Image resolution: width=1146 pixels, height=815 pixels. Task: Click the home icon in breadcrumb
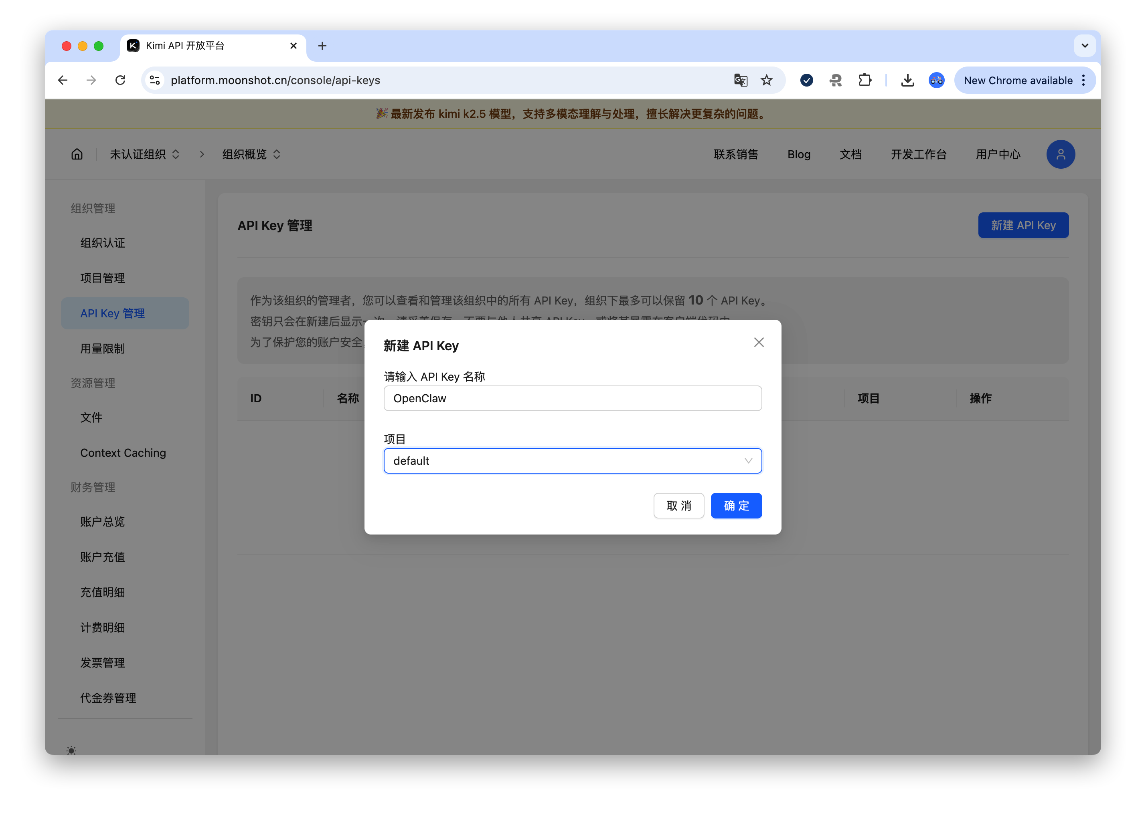pos(77,154)
